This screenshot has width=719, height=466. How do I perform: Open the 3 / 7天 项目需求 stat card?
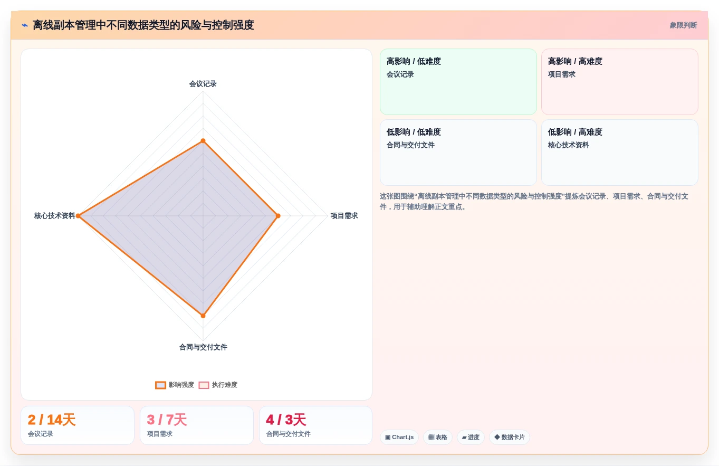point(197,425)
